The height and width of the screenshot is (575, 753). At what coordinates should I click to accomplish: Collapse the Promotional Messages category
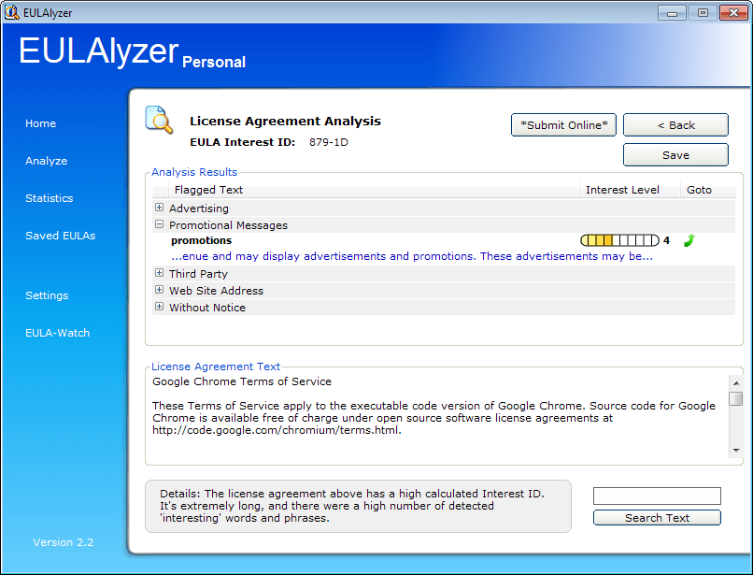[x=159, y=223]
